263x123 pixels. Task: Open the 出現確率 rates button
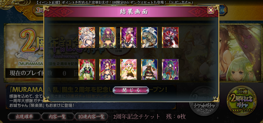tap(24, 117)
